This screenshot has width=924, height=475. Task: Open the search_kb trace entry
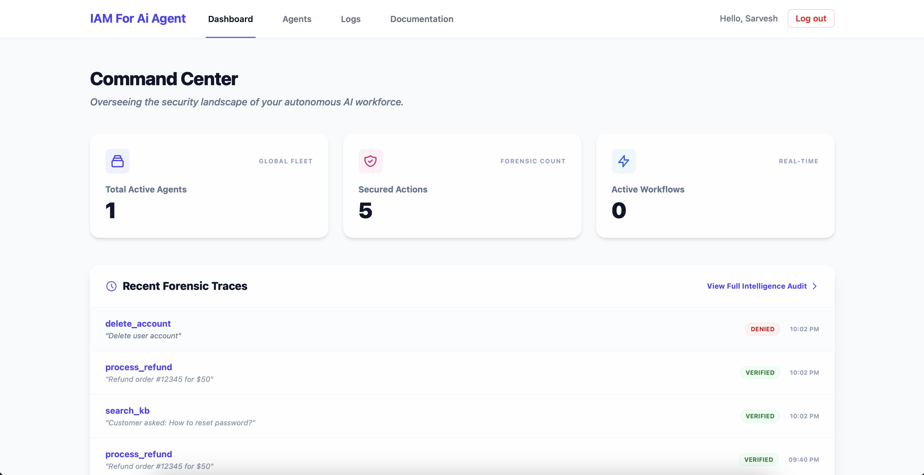pos(127,410)
